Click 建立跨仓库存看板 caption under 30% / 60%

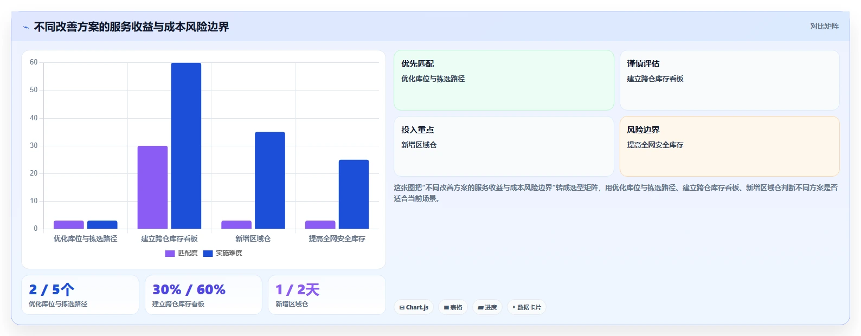(x=178, y=304)
